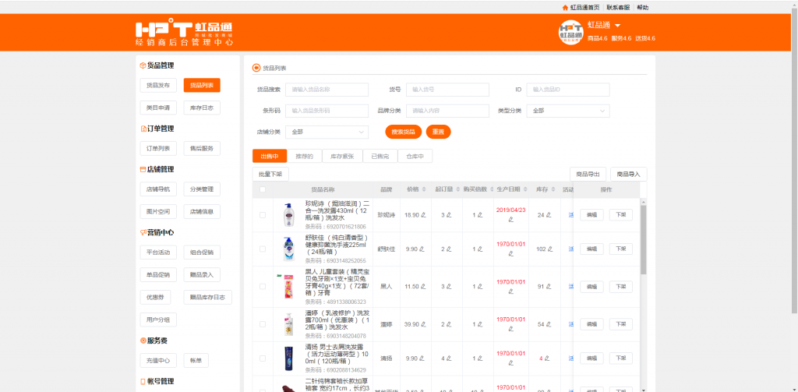The height and width of the screenshot is (392, 798).
Task: Select the checkbox for 黑人 儿童套装 row
Action: pos(263,287)
